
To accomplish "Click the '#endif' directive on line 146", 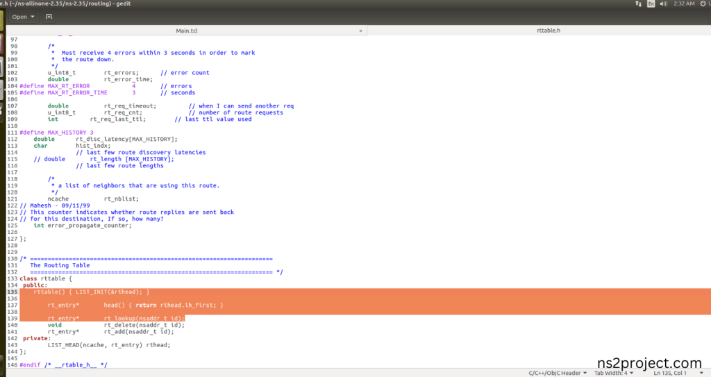I will pyautogui.click(x=30, y=365).
